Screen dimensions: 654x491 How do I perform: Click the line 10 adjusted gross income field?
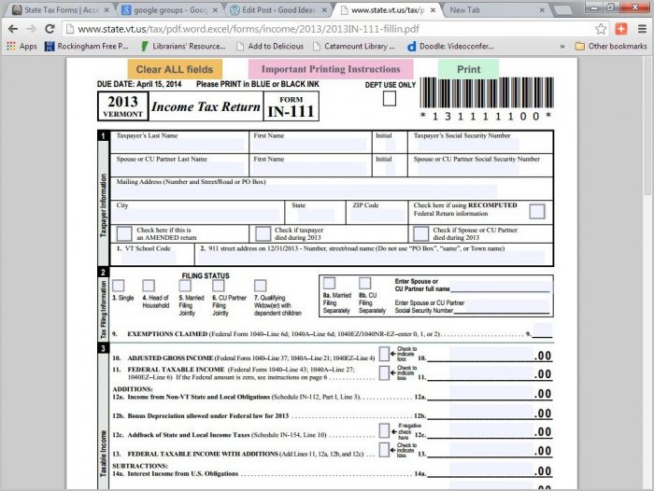[490, 354]
